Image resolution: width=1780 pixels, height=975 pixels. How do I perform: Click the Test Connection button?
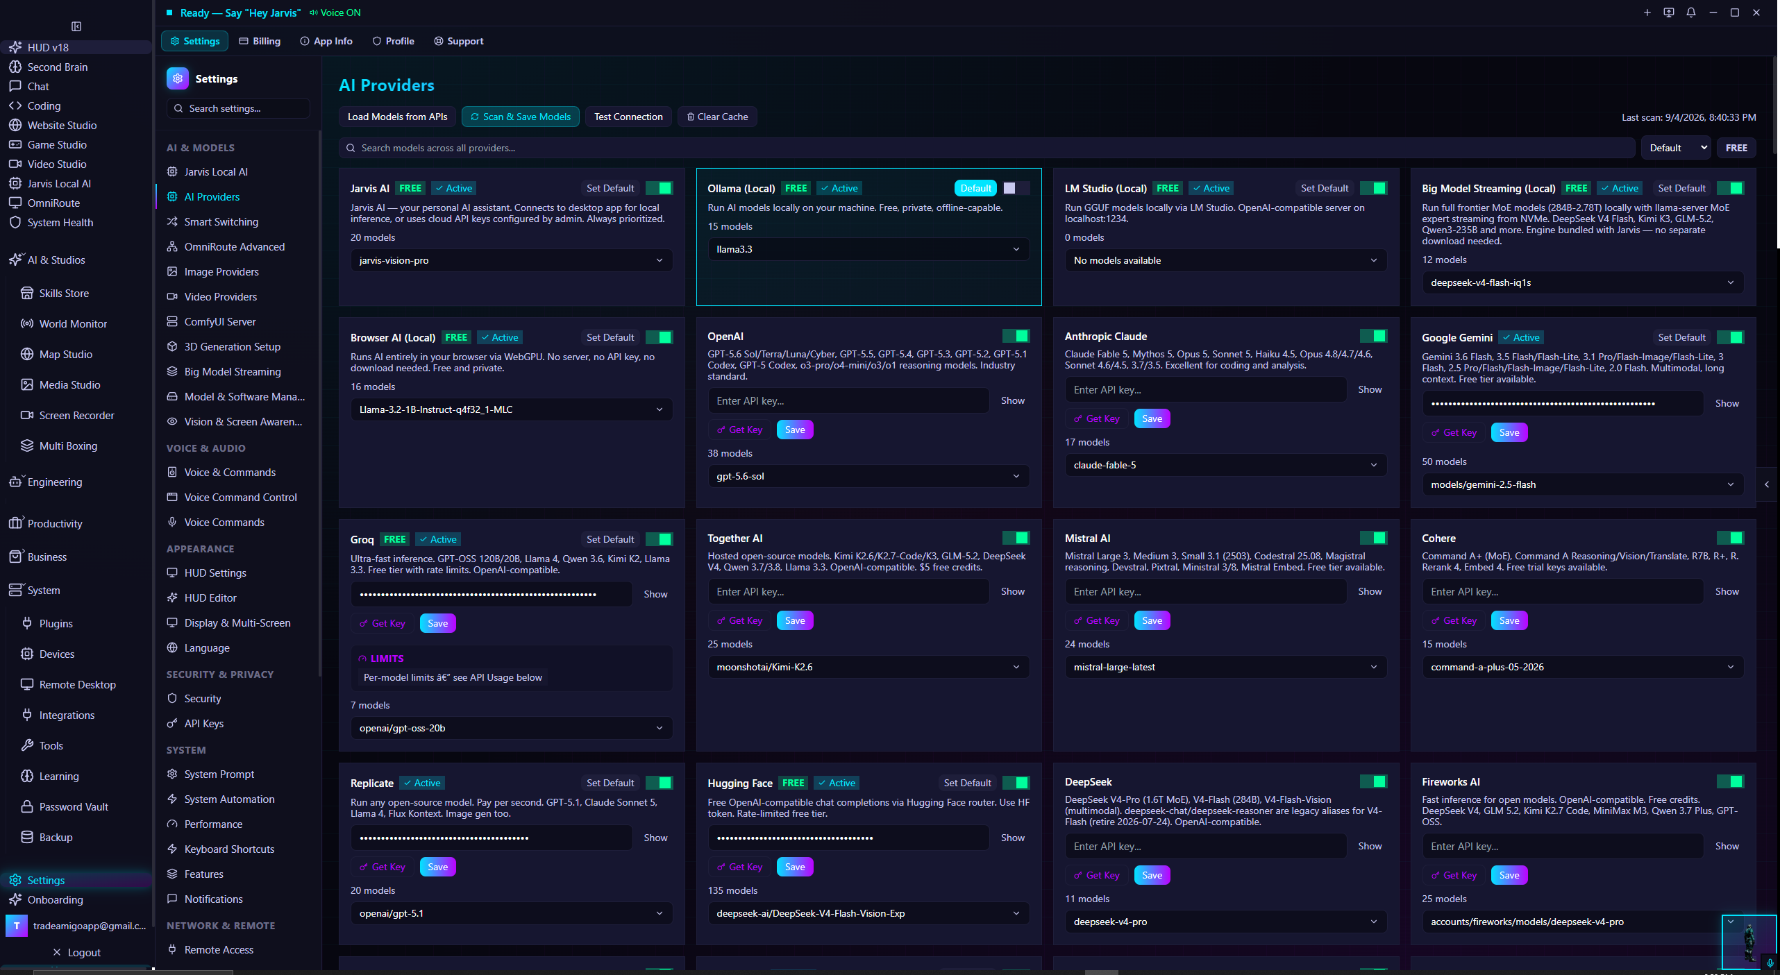[628, 117]
